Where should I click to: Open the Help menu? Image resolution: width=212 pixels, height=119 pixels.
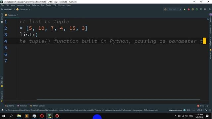pyautogui.click(x=69, y=5)
